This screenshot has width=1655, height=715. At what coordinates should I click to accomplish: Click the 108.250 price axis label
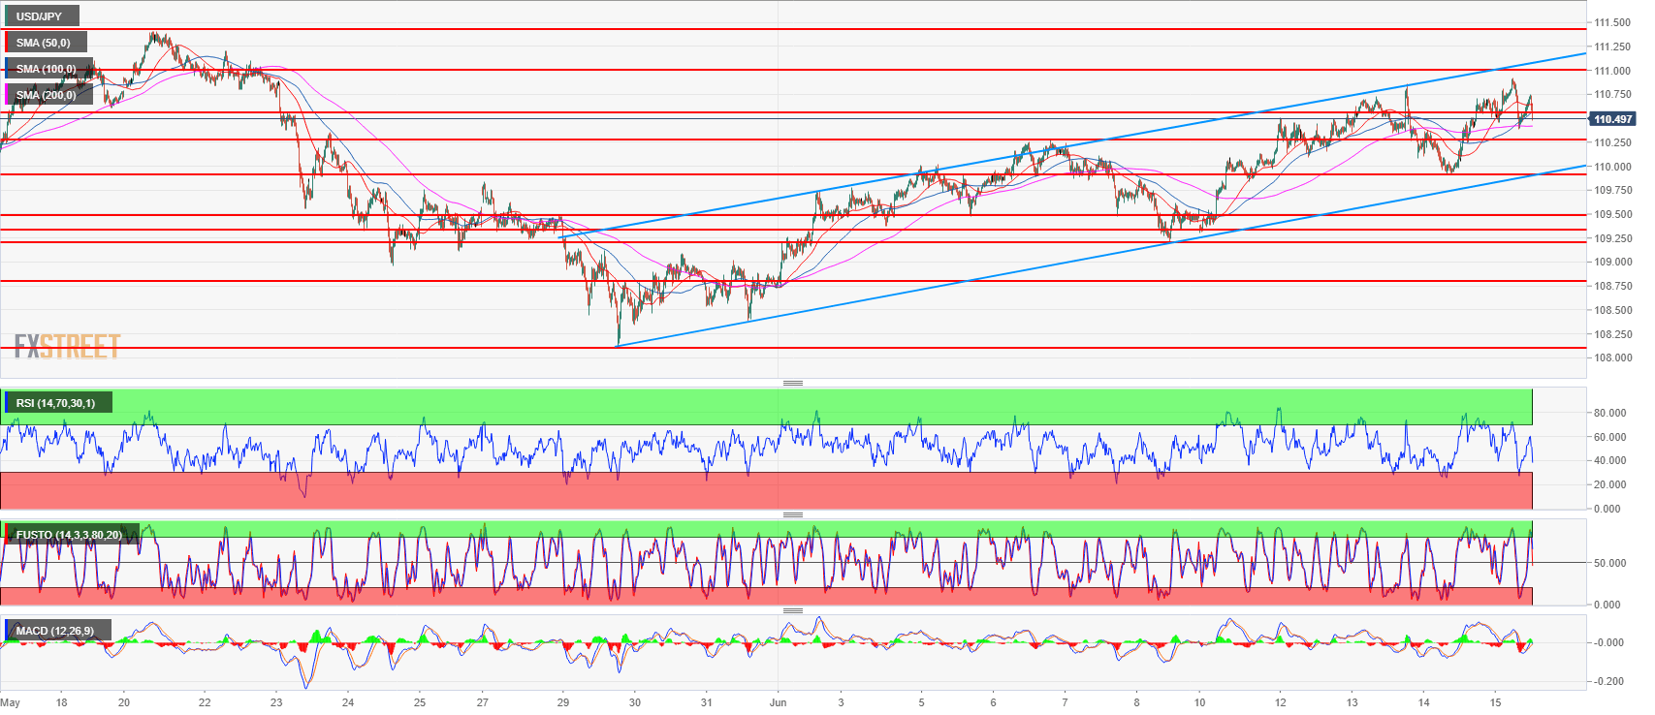(x=1612, y=334)
